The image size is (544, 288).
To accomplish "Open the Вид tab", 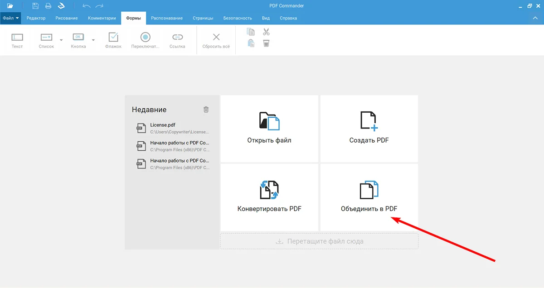I will 266,18.
